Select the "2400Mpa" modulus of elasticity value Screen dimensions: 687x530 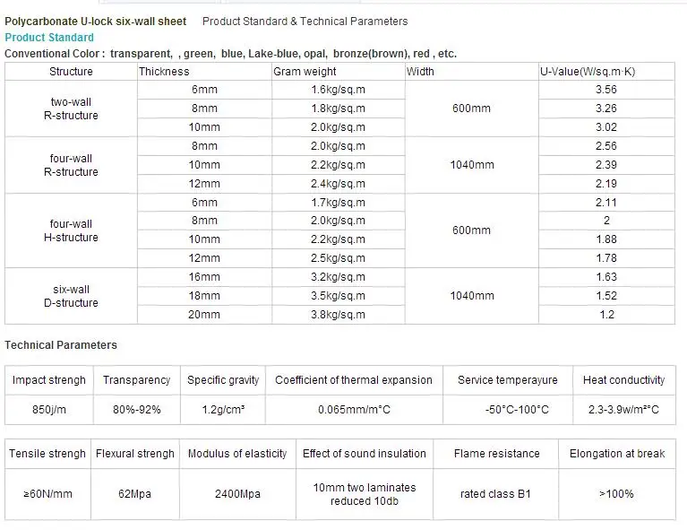236,494
